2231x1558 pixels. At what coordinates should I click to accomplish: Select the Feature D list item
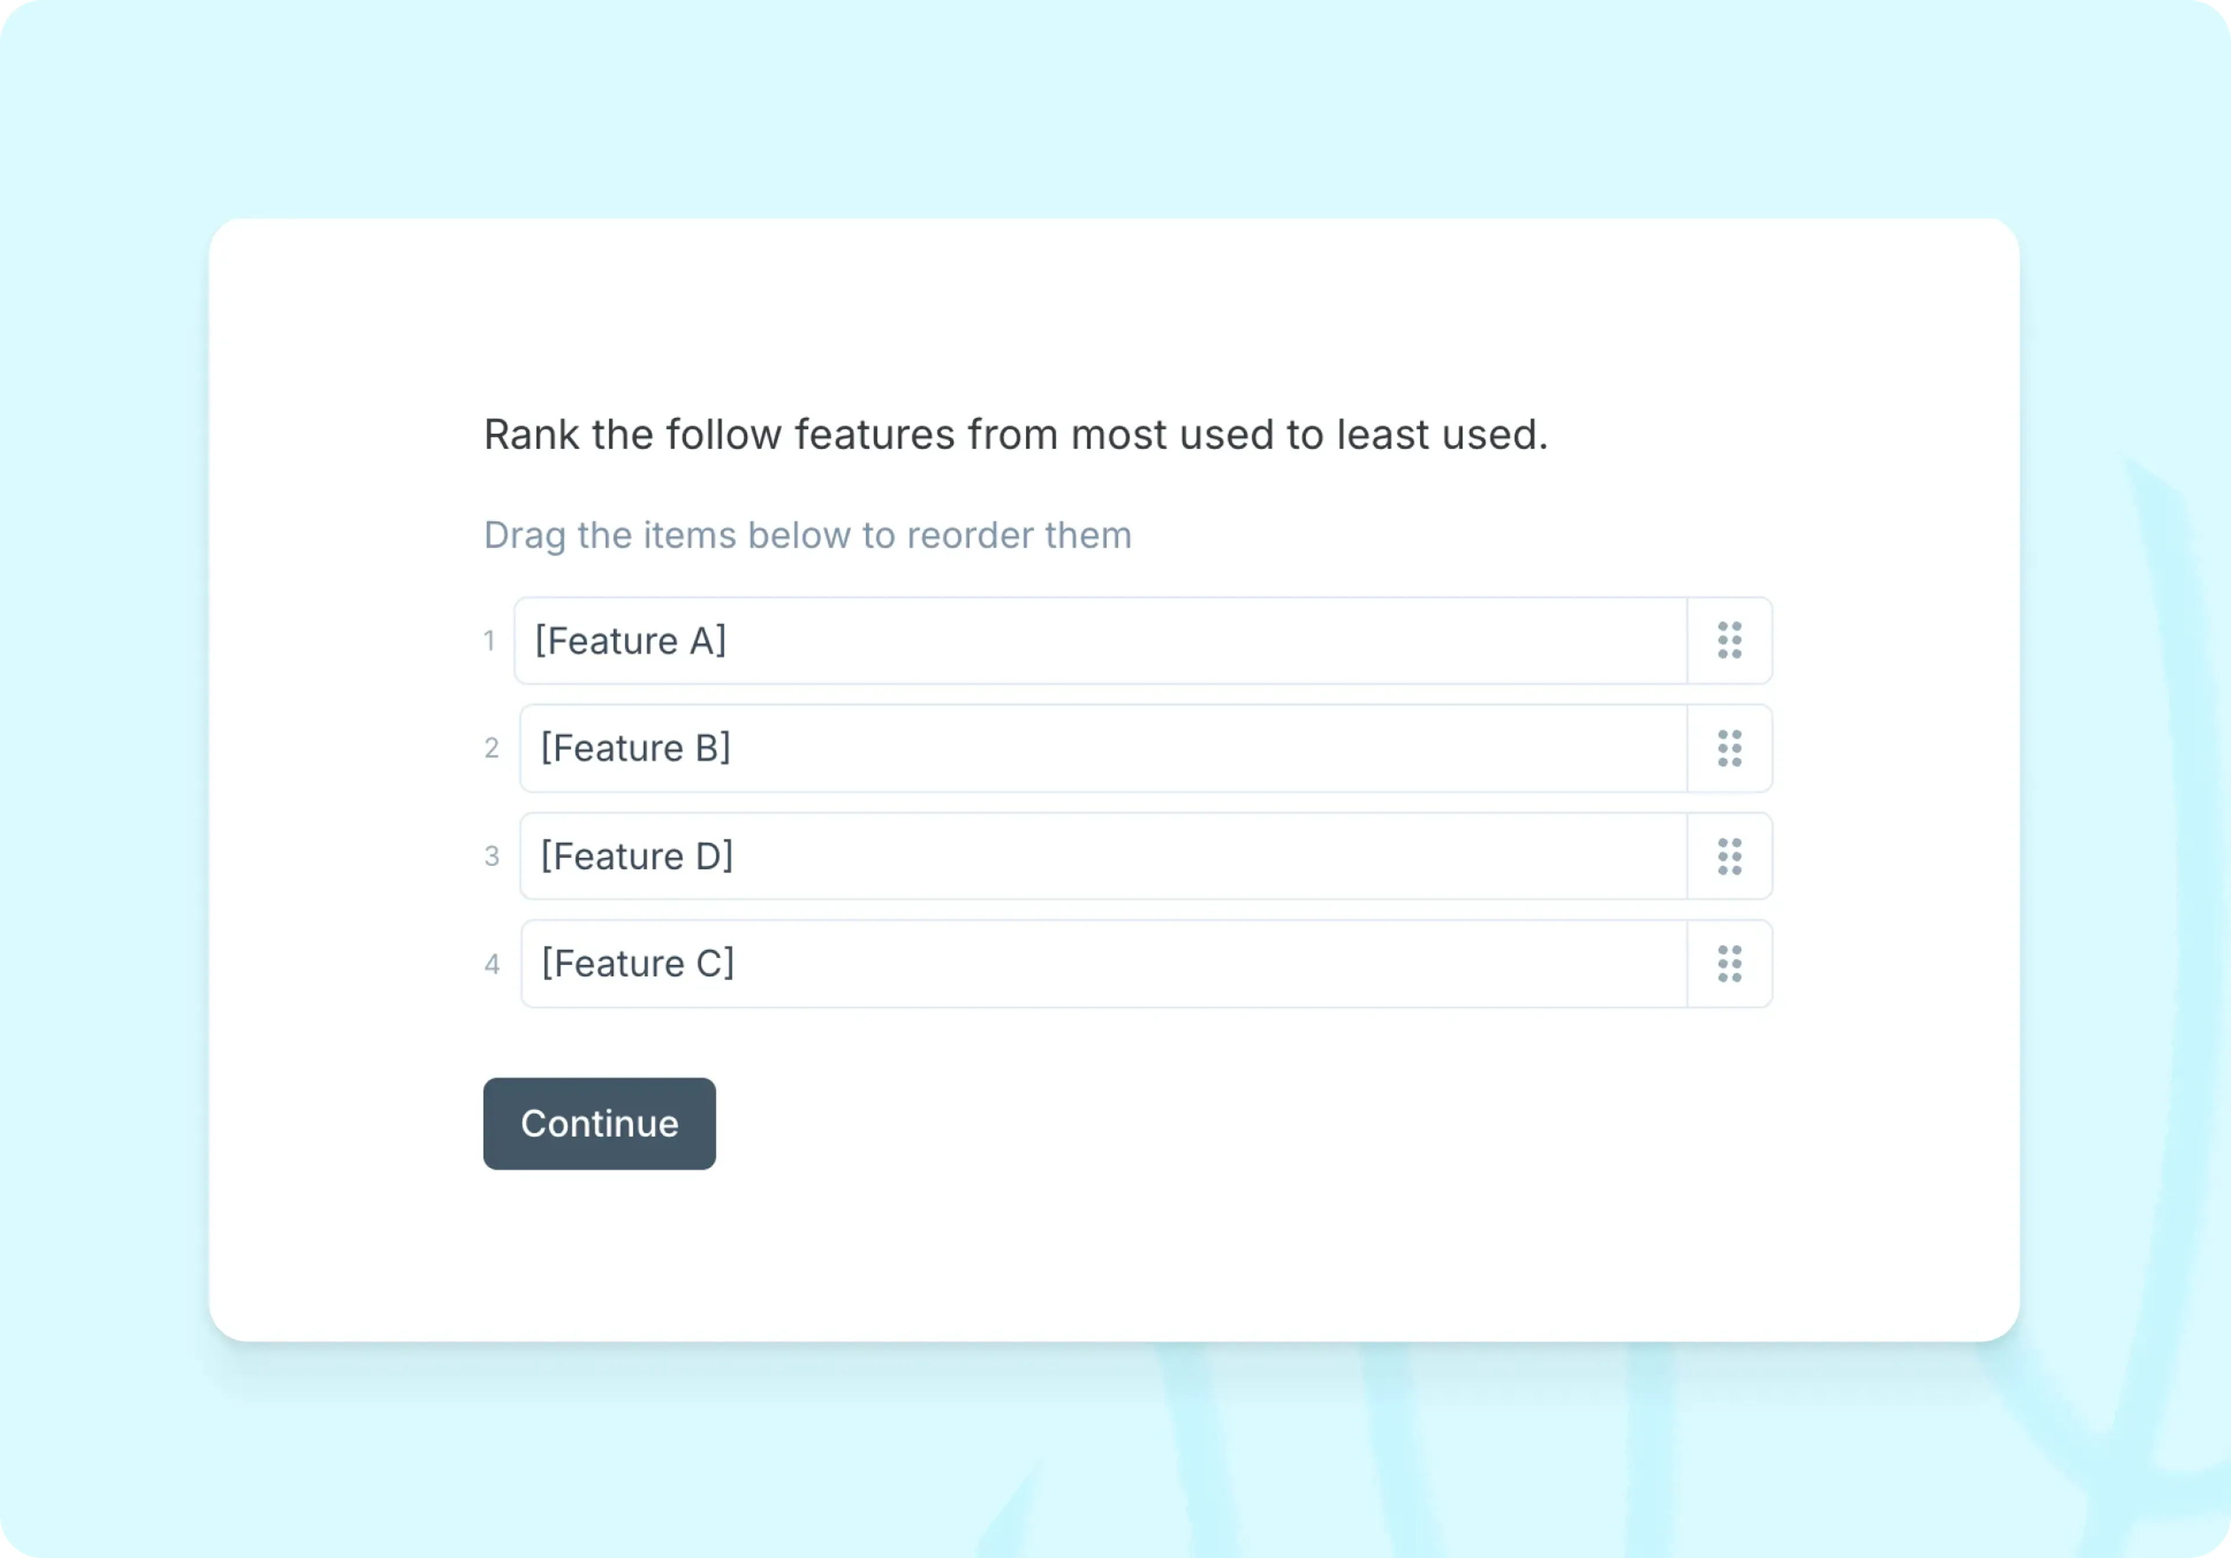[x=1098, y=857]
